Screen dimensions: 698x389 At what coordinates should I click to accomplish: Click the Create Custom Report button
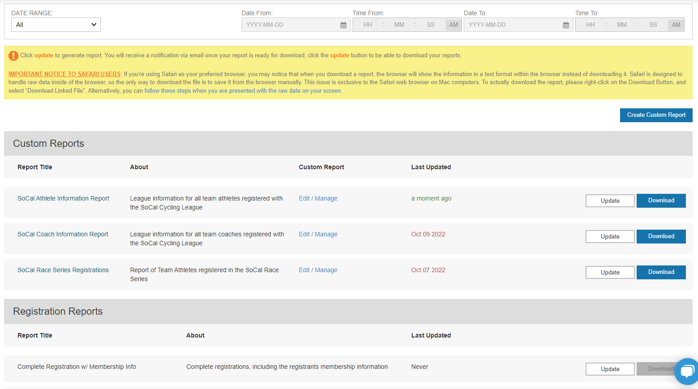(656, 115)
